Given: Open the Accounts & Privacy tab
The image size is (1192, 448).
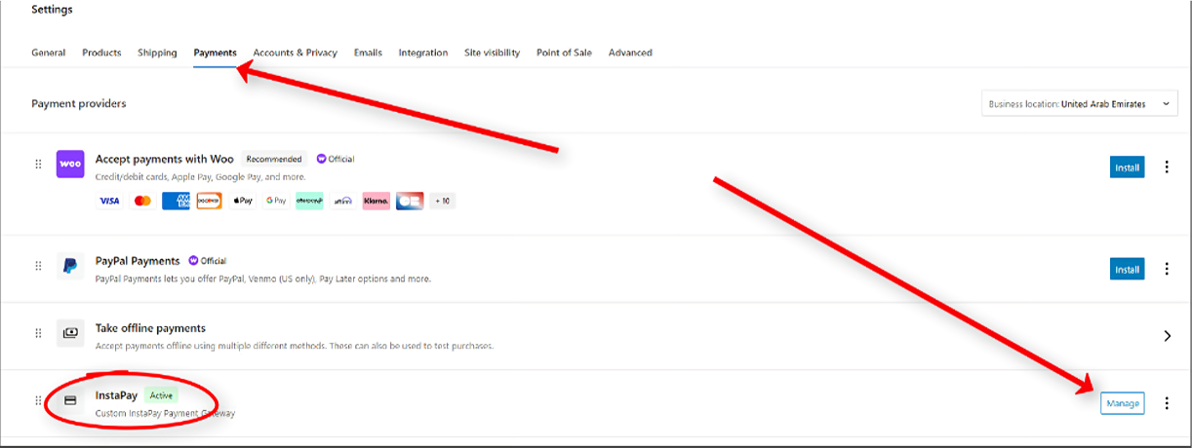Looking at the screenshot, I should [295, 53].
